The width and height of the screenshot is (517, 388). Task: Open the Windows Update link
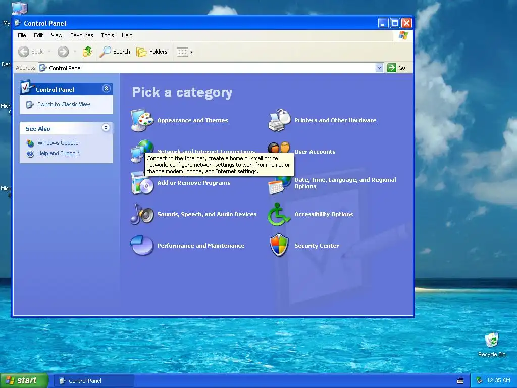pyautogui.click(x=58, y=143)
